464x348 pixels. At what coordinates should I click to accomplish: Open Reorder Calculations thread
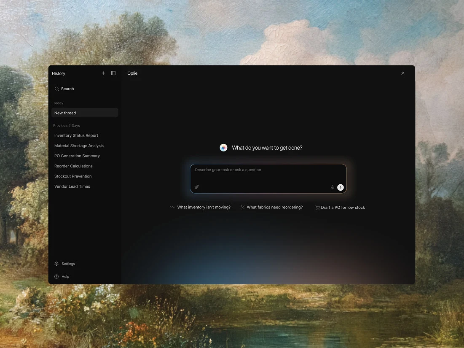coord(73,166)
